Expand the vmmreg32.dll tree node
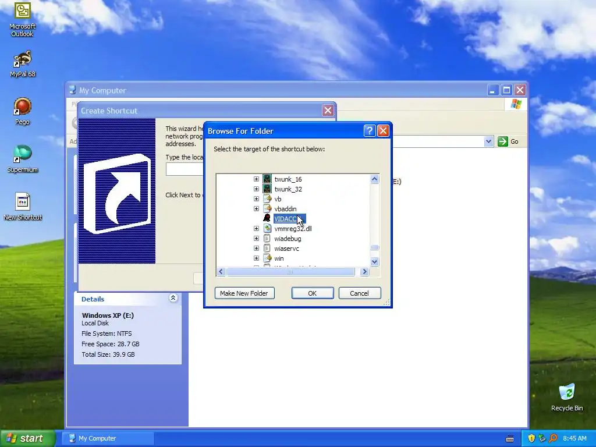This screenshot has height=447, width=596. click(x=256, y=228)
